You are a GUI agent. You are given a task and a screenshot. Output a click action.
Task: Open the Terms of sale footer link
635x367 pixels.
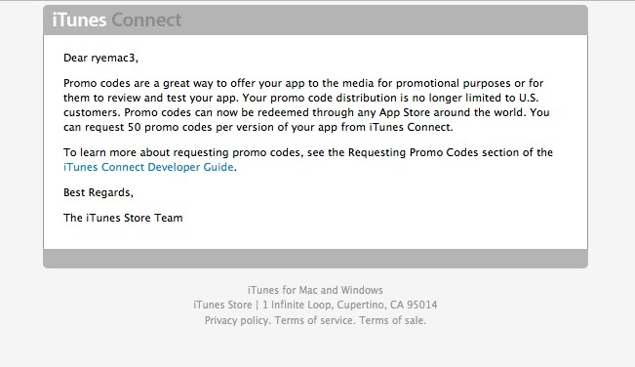point(392,320)
